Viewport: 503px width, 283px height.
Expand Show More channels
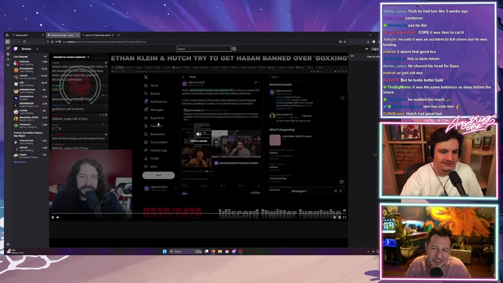coord(19,162)
